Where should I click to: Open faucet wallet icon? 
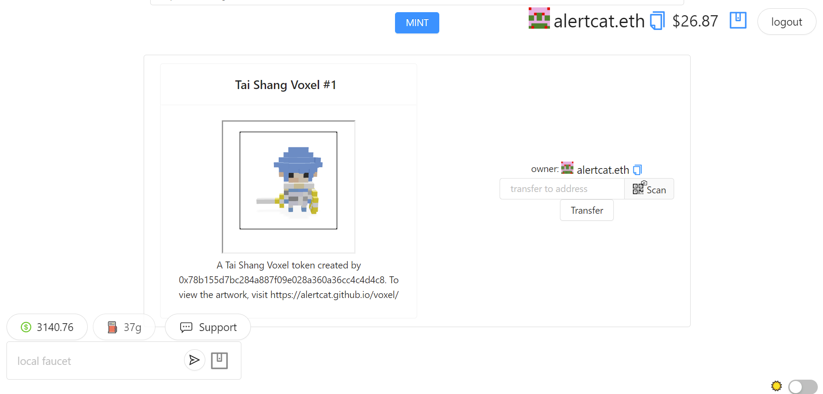click(x=219, y=361)
